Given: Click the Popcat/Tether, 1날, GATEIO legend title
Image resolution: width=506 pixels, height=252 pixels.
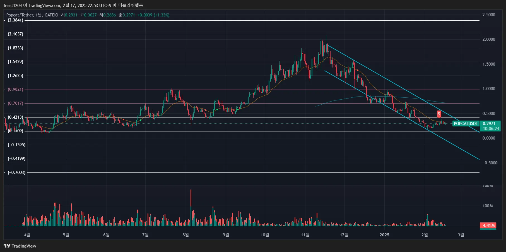Looking at the screenshot, I should (32, 15).
